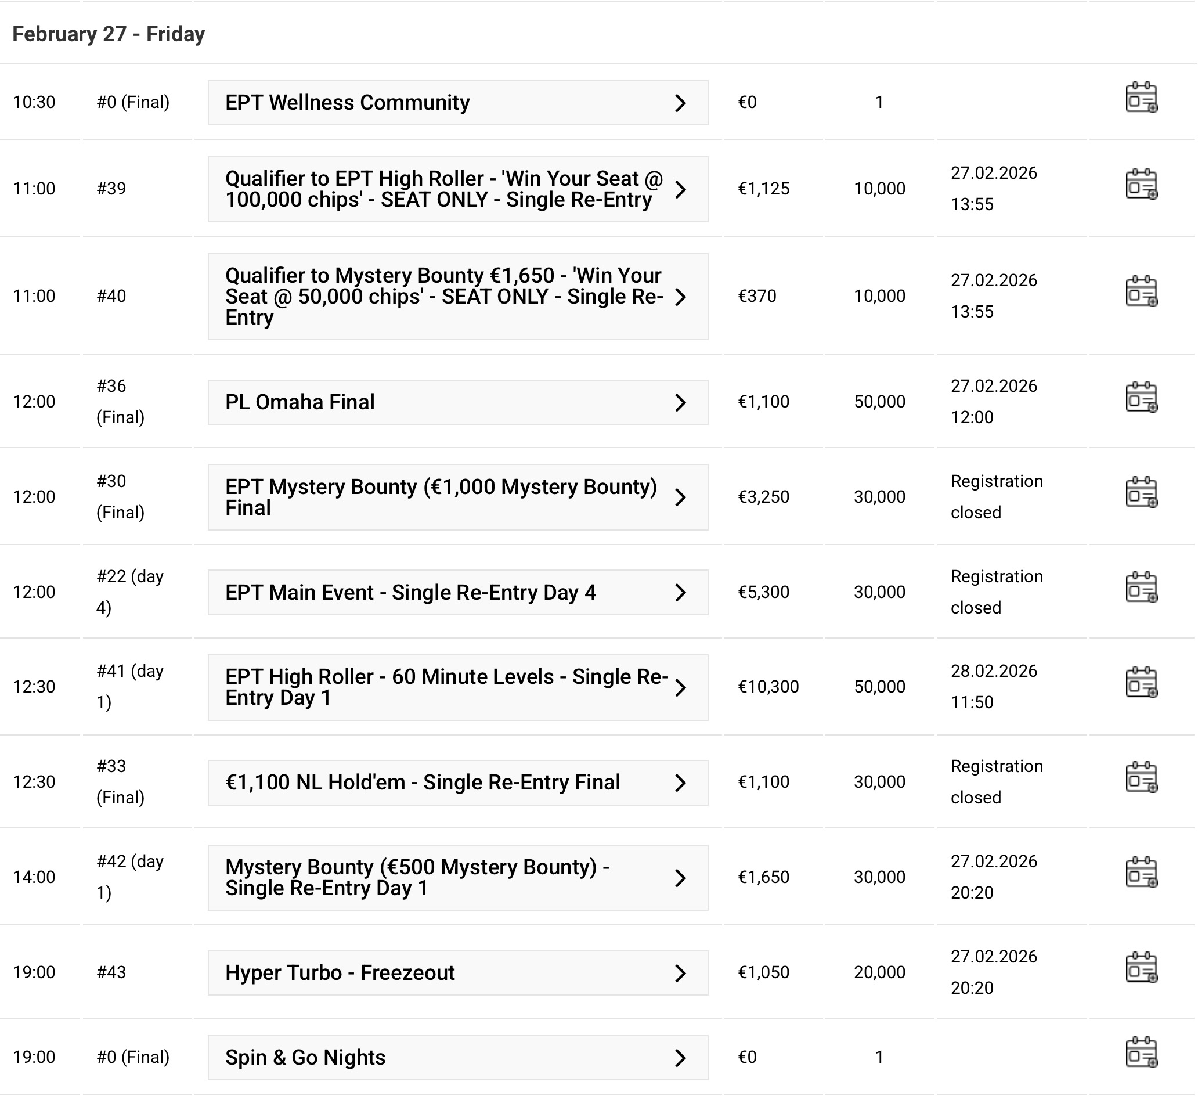Add Hyper Turbo Freezeout to calendar
The width and height of the screenshot is (1198, 1096).
pyautogui.click(x=1141, y=968)
